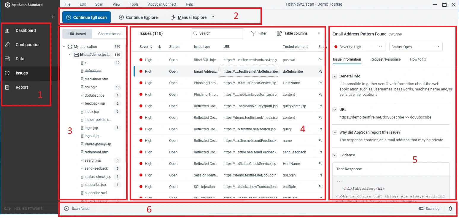The height and width of the screenshot is (219, 459).
Task: Collapse the My application tree node
Action: point(64,46)
